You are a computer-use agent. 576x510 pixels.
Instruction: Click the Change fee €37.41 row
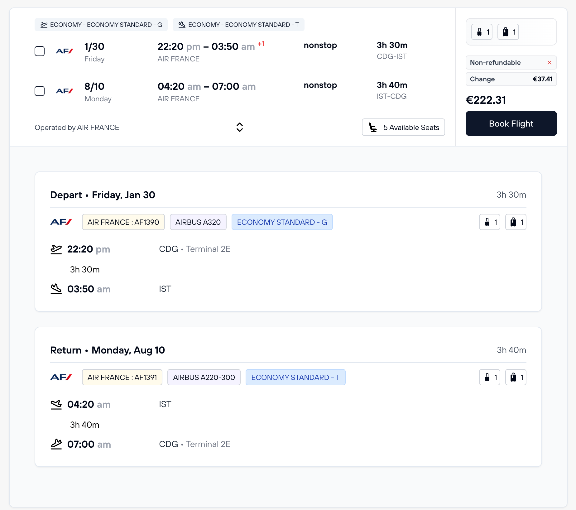pyautogui.click(x=511, y=79)
